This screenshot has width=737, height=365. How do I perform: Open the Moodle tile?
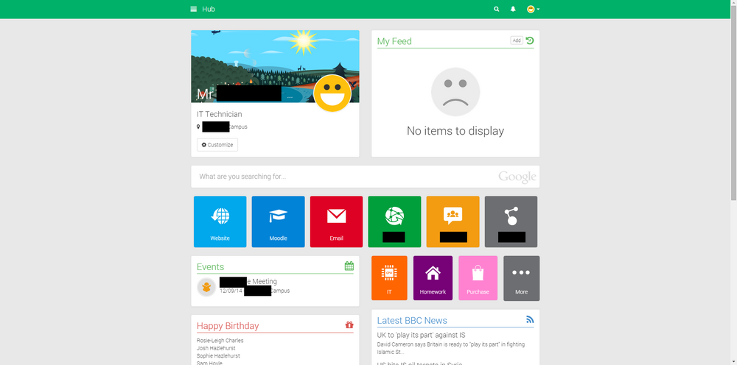(x=279, y=222)
